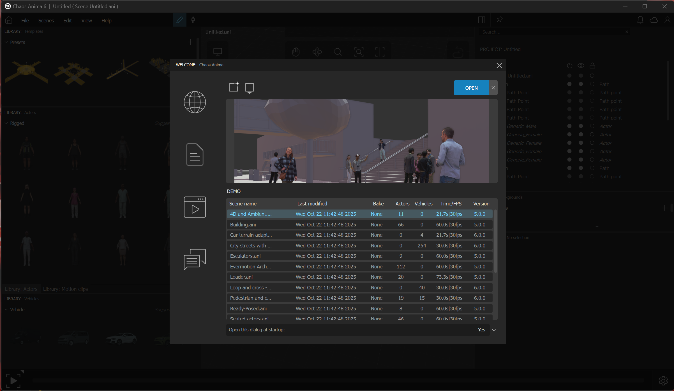Click the notifications bell icon
674x391 pixels.
click(x=640, y=20)
